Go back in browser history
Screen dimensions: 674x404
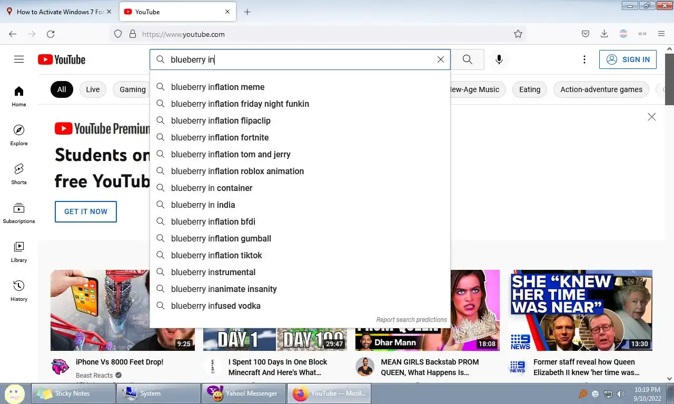point(13,34)
